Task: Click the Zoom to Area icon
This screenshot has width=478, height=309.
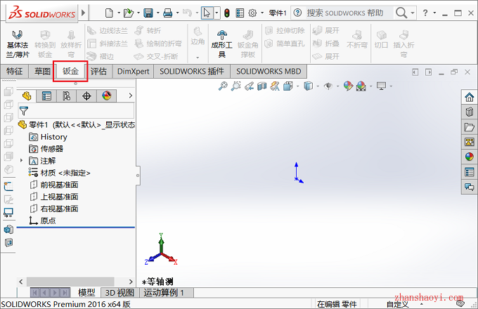Action: pyautogui.click(x=235, y=86)
